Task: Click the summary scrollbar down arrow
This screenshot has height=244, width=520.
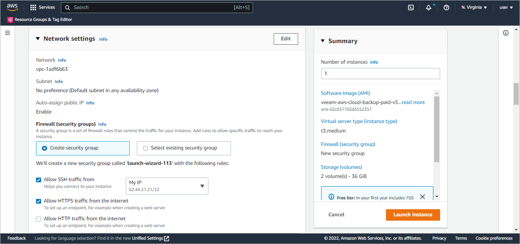Action: click(437, 197)
